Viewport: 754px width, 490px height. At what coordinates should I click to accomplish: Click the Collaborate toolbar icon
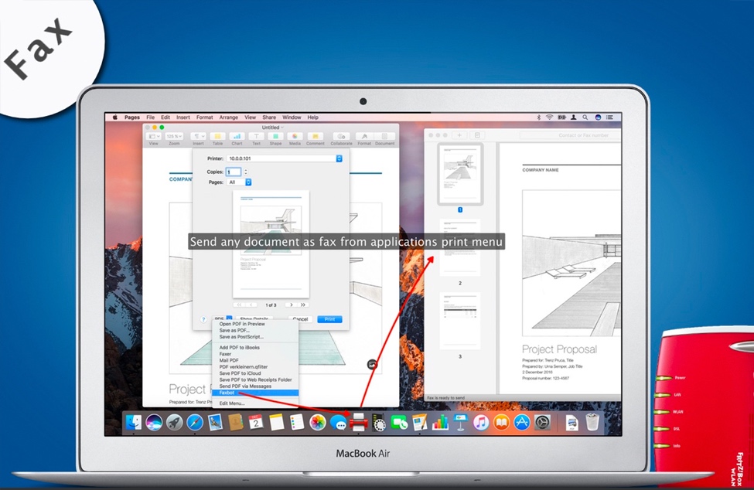(341, 137)
